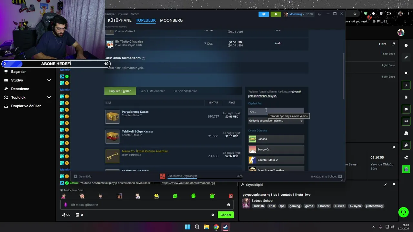Select En Son Satılanlar tab
The width and height of the screenshot is (413, 232).
[185, 91]
